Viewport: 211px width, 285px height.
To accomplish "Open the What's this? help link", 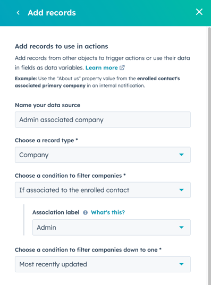I will [108, 212].
